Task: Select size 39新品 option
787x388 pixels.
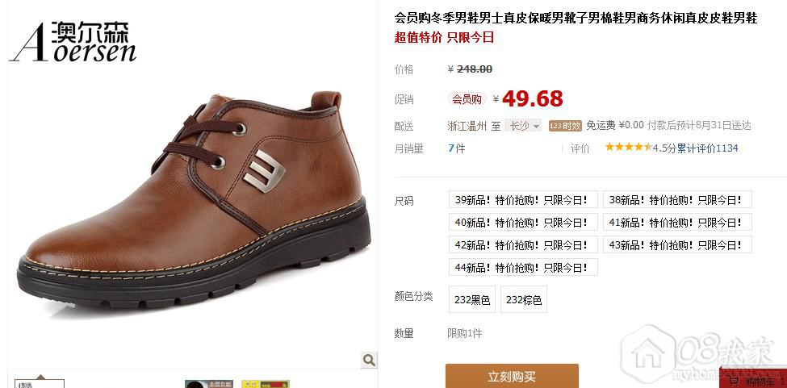Action: (523, 199)
